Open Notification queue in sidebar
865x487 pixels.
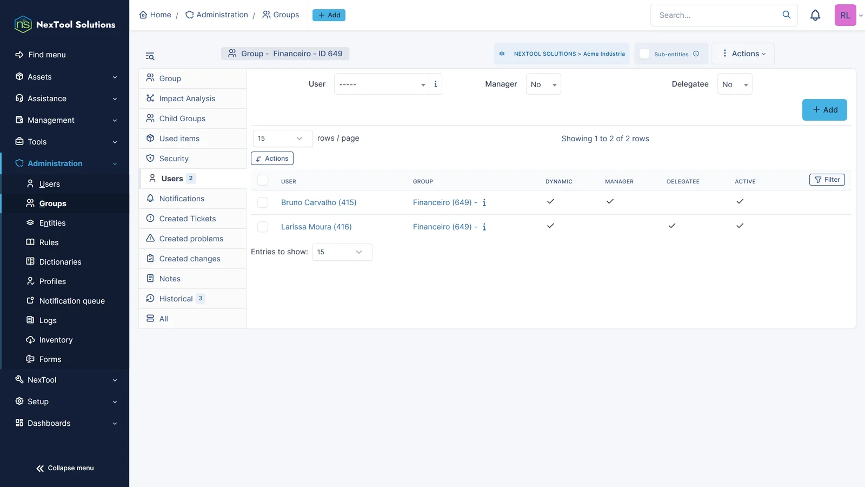click(72, 301)
